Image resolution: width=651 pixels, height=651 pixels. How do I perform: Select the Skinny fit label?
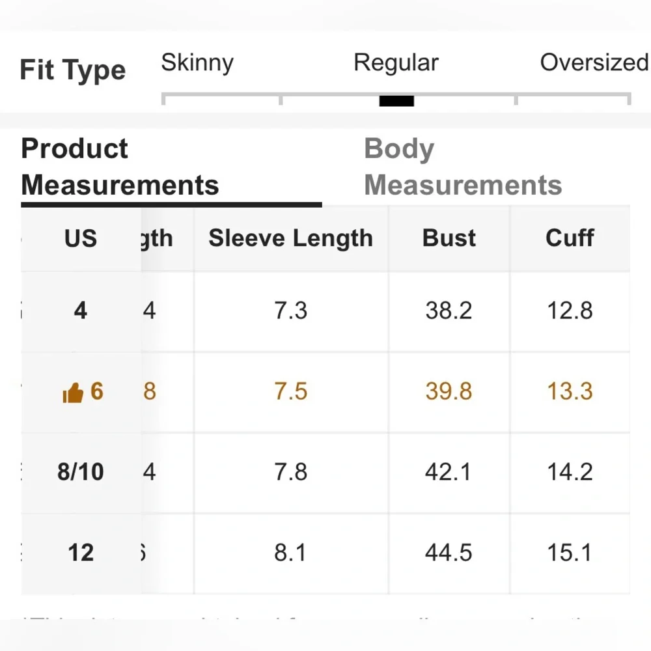click(x=197, y=62)
